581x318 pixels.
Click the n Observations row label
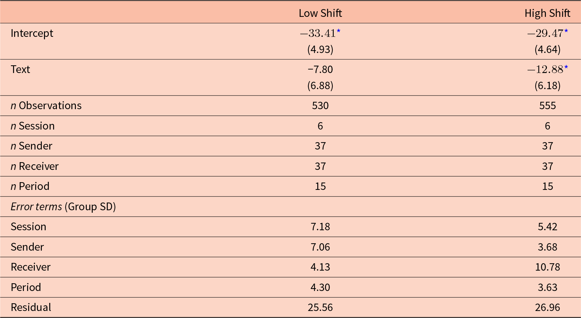[x=46, y=106]
